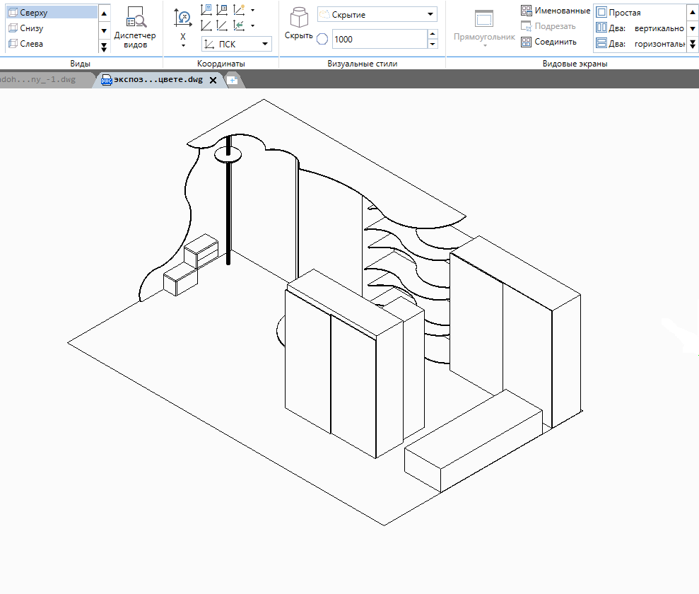
Task: Select Два: горизонтально viewport layout
Action: click(x=640, y=44)
